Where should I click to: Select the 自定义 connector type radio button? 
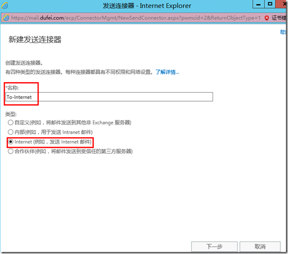click(10, 122)
